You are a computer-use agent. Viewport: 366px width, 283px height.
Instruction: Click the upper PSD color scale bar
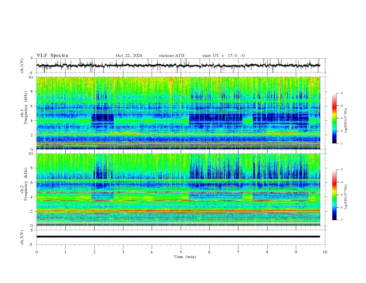tap(334, 118)
